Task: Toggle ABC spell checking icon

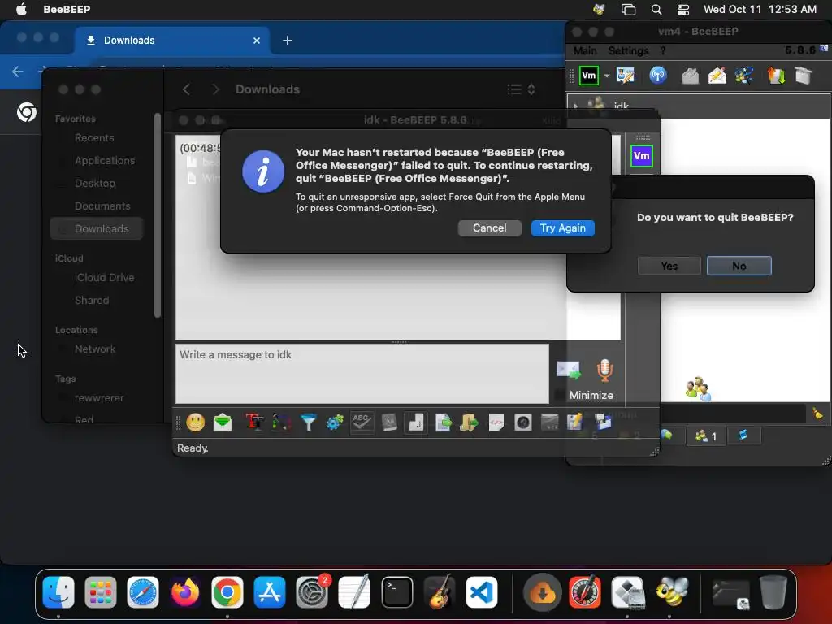Action: (x=362, y=422)
